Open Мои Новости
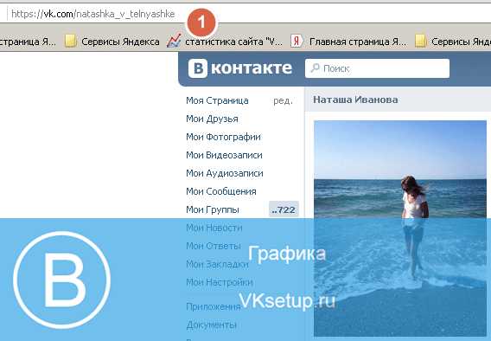Viewport: 491px width, 341px height. 214,228
